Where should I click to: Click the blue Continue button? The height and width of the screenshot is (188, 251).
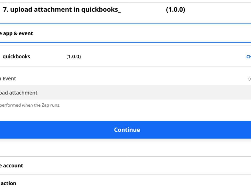(x=125, y=130)
